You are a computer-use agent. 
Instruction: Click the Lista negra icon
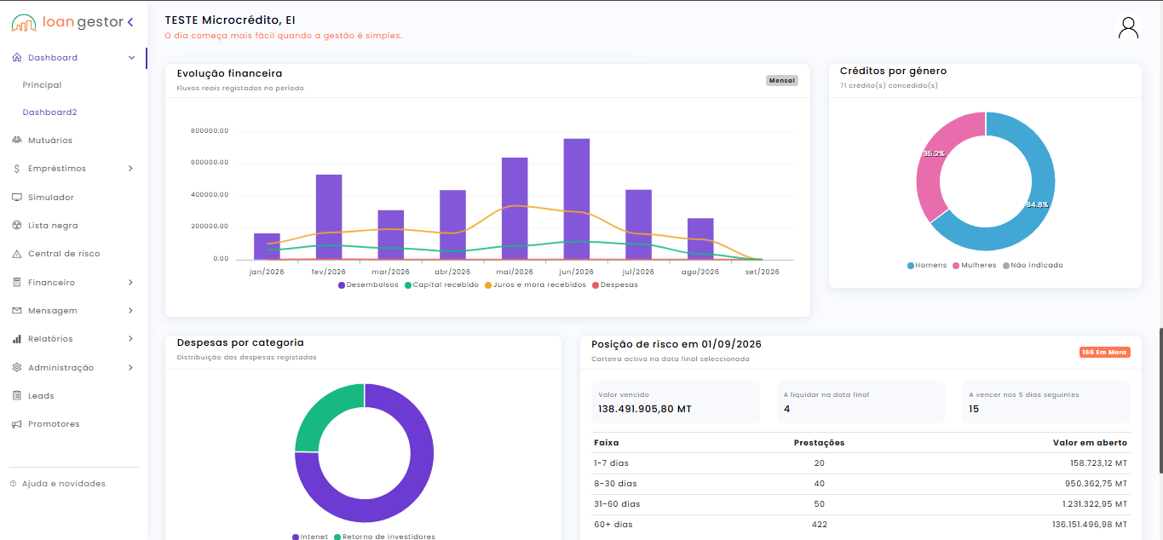click(17, 226)
